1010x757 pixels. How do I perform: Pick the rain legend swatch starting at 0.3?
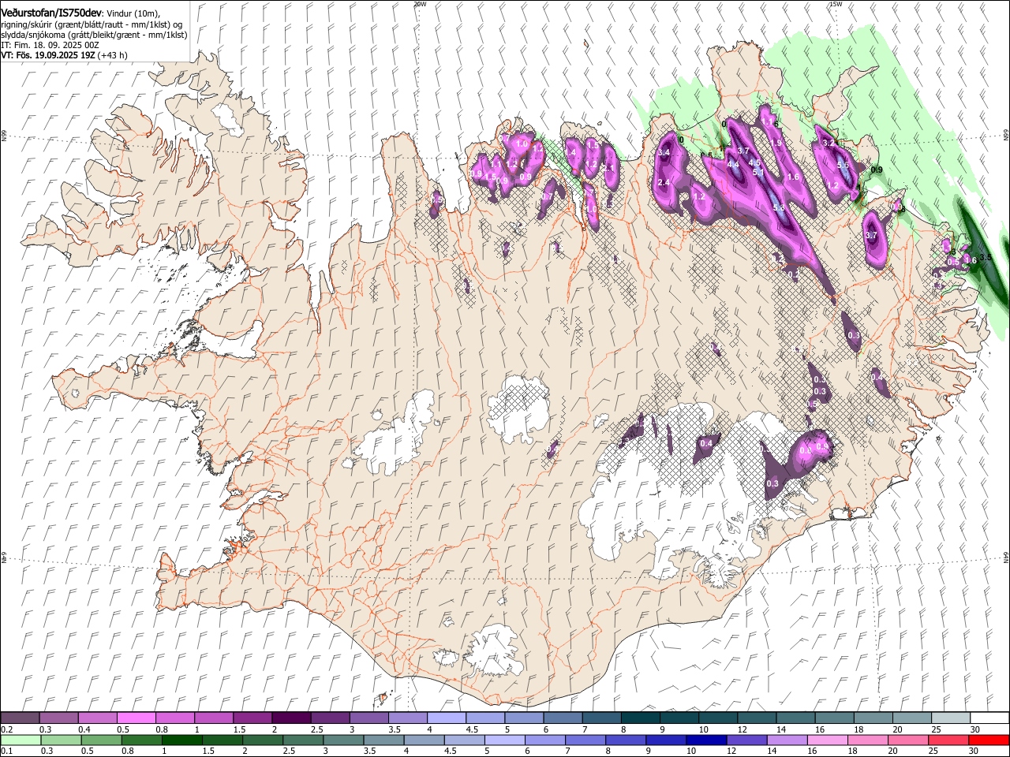coord(61,740)
